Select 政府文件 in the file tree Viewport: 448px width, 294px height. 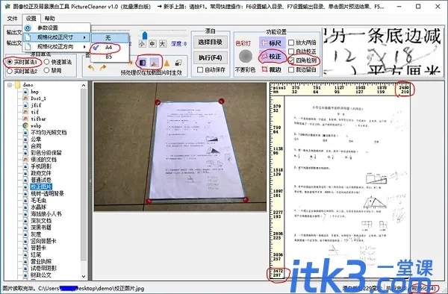coord(41,173)
